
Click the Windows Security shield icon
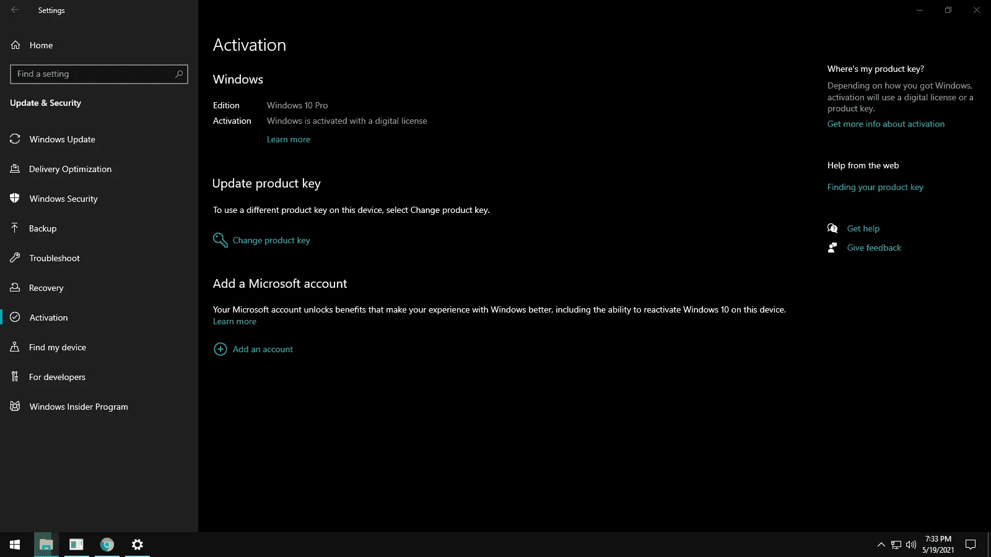click(x=15, y=199)
